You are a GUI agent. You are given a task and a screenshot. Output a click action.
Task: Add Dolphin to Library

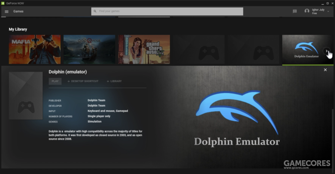coord(114,81)
